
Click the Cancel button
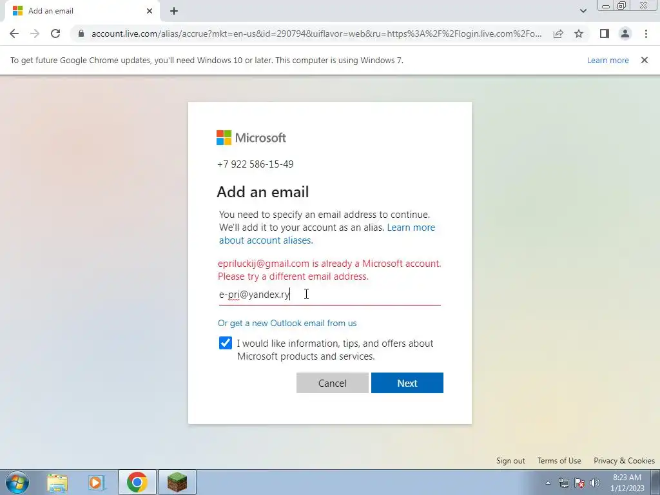pos(333,383)
